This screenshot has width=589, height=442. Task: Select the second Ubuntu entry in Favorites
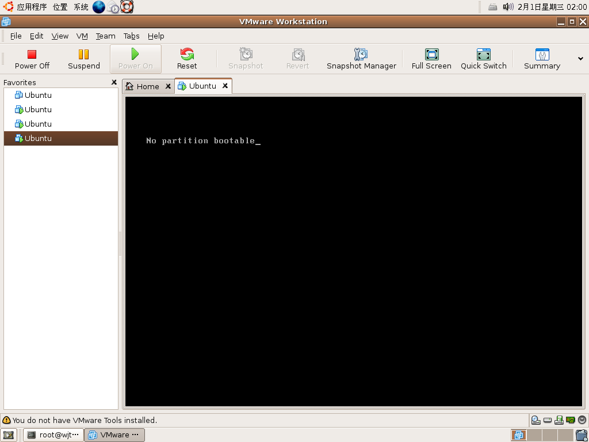[61, 109]
